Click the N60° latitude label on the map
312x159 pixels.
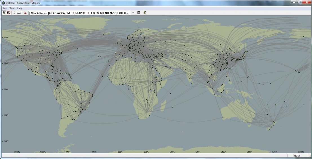(x=6, y=37)
